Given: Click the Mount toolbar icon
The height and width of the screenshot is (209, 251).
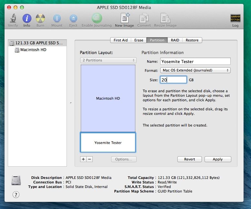Looking at the screenshot, I should [57, 18].
